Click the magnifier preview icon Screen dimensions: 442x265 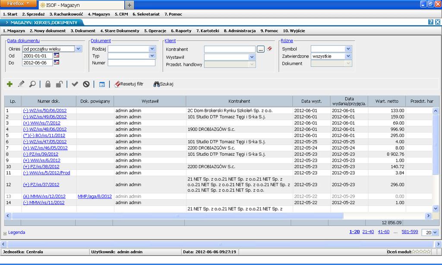click(32, 84)
